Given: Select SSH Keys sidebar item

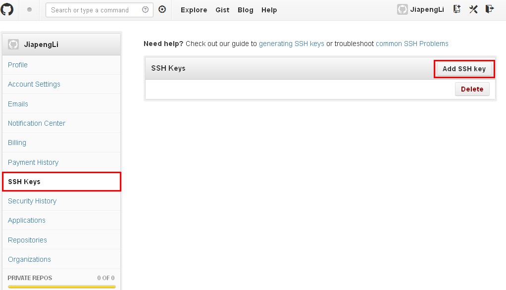Looking at the screenshot, I should (x=61, y=182).
